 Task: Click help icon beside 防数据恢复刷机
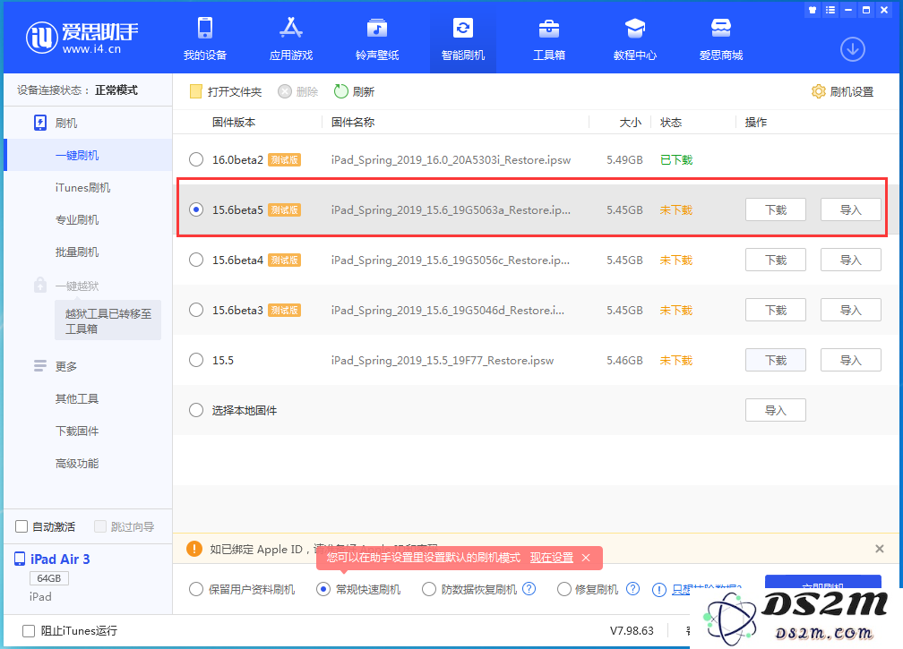529,589
